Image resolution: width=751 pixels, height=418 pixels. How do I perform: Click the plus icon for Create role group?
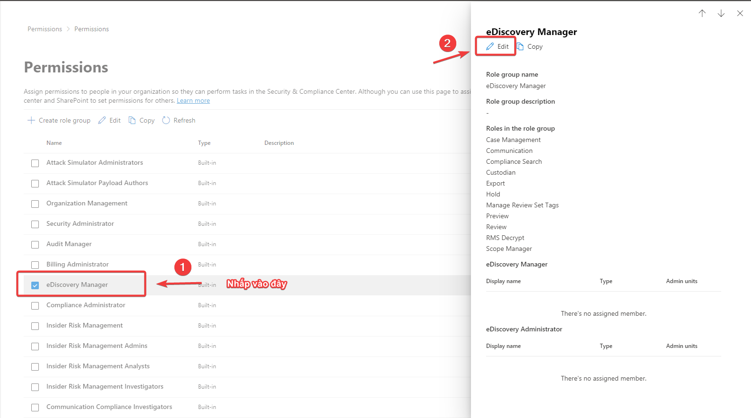pos(31,120)
